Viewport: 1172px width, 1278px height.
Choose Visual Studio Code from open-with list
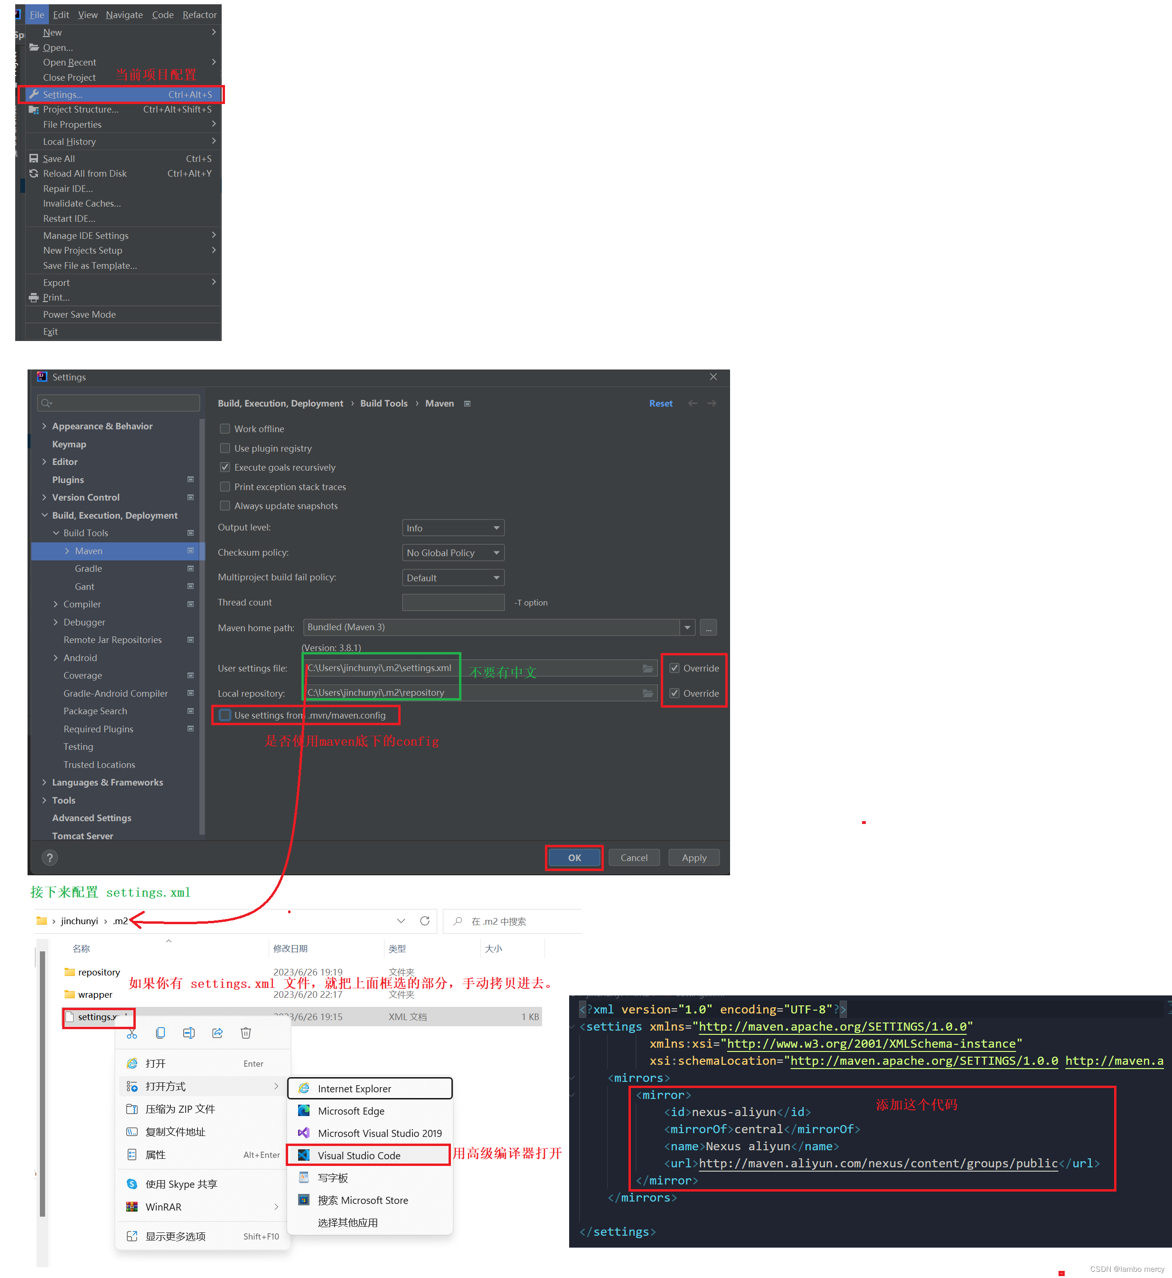coord(359,1155)
